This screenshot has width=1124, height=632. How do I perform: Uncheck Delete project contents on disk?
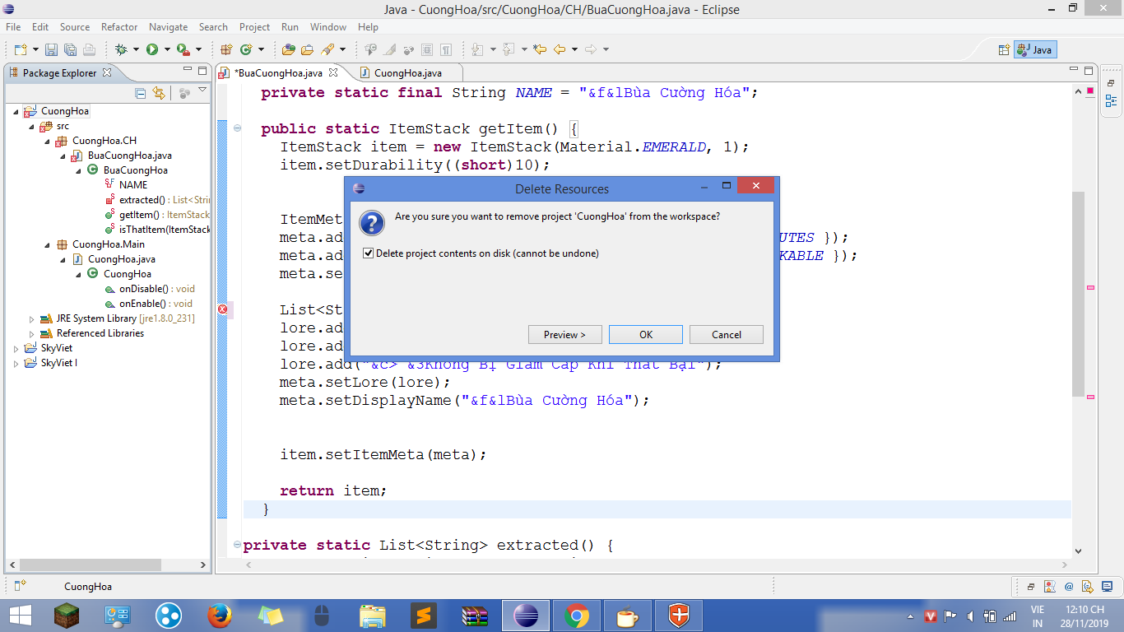[x=369, y=253]
